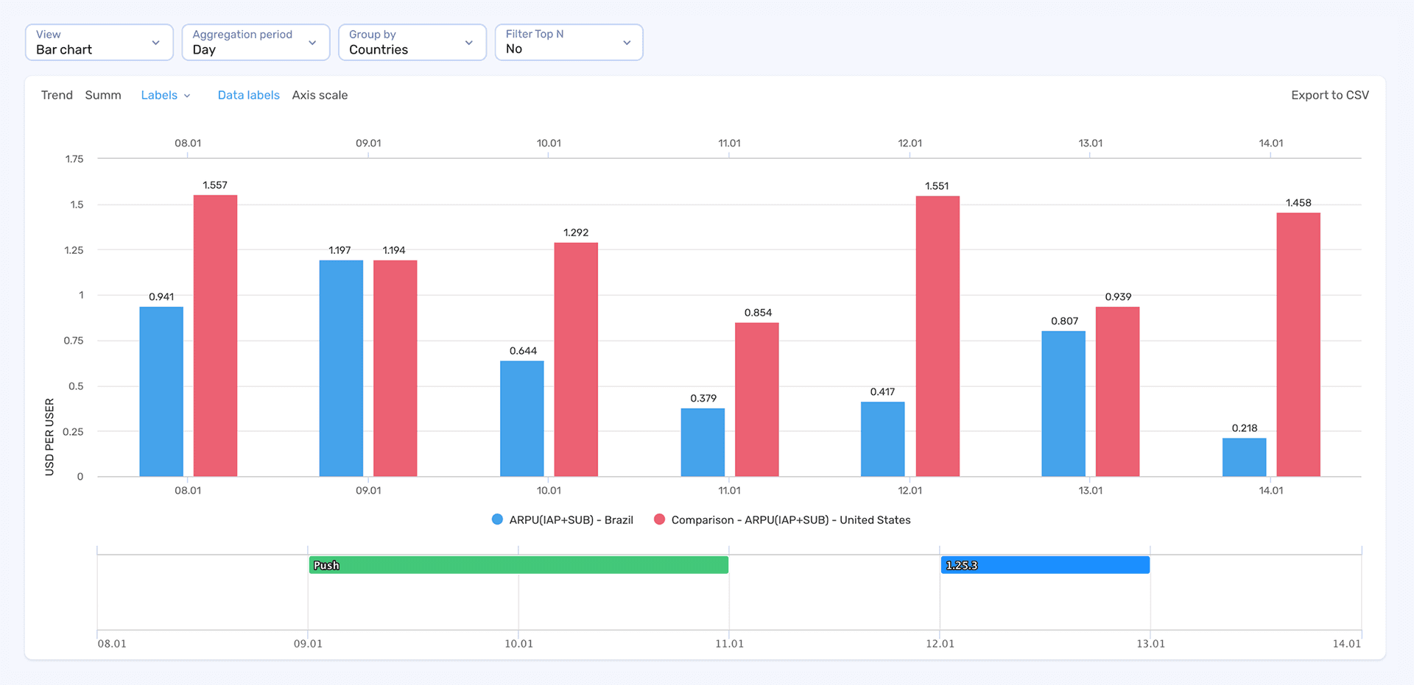Open the Axis scale settings
The image size is (1414, 685).
click(319, 95)
